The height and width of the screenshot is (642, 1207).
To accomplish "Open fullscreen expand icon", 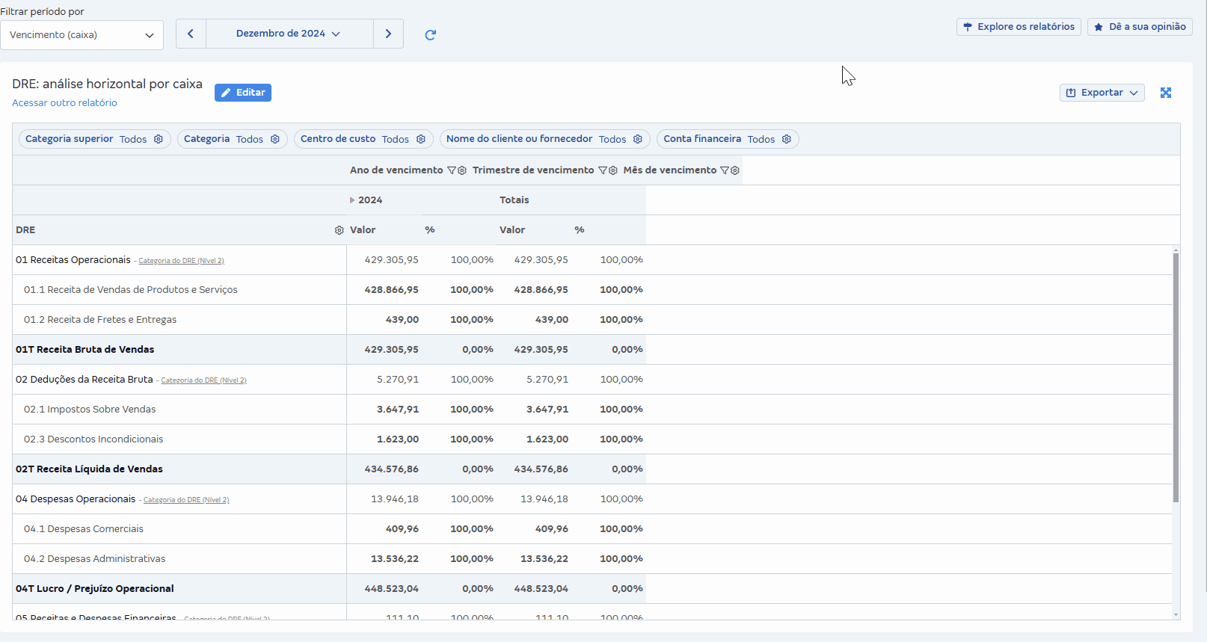I will pyautogui.click(x=1165, y=93).
